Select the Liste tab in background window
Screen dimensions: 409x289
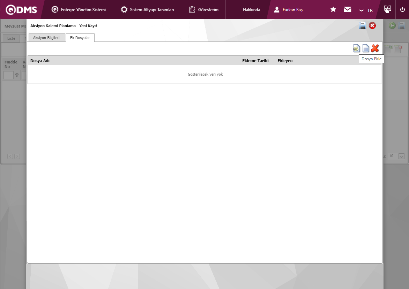click(11, 38)
